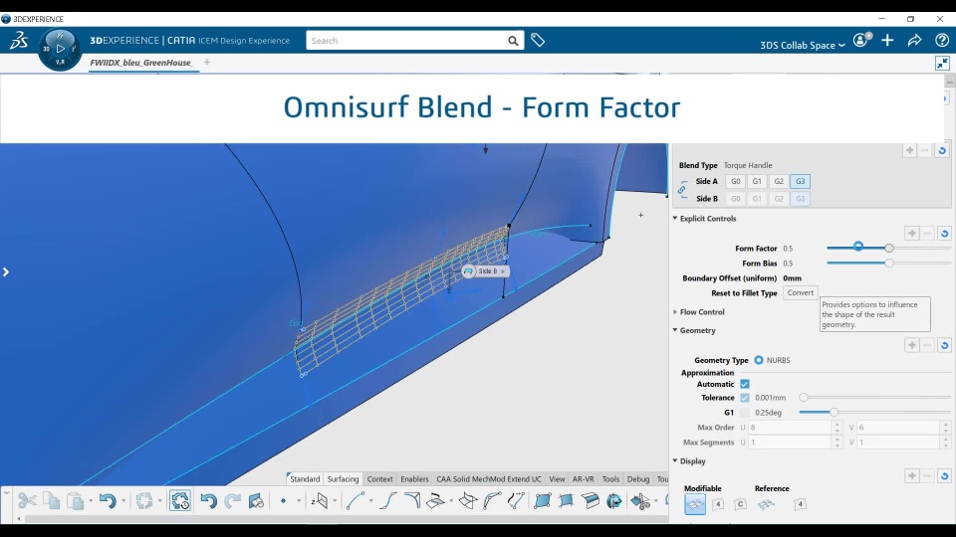Screen dimensions: 956x537
Task: Set Side A continuity to G1
Action: (757, 181)
